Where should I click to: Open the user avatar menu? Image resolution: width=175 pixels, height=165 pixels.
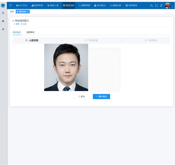168,6
